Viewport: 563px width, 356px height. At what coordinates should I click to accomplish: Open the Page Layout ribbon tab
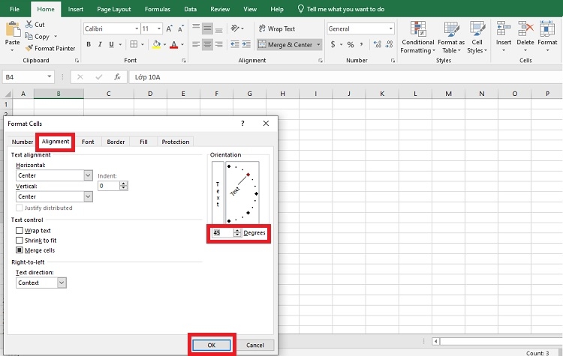[x=114, y=9]
